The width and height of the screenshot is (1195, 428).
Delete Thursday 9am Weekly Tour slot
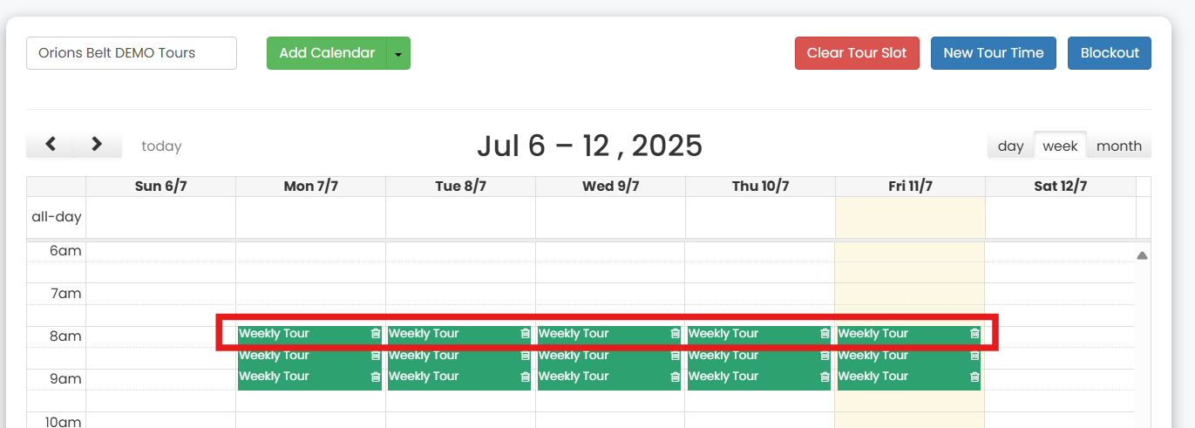tap(825, 377)
